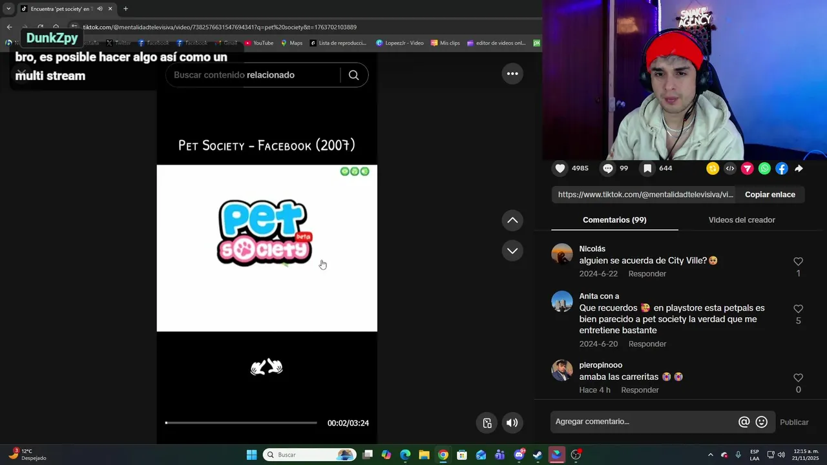Image resolution: width=827 pixels, height=465 pixels.
Task: Share the video via WhatsApp icon
Action: pyautogui.click(x=764, y=169)
